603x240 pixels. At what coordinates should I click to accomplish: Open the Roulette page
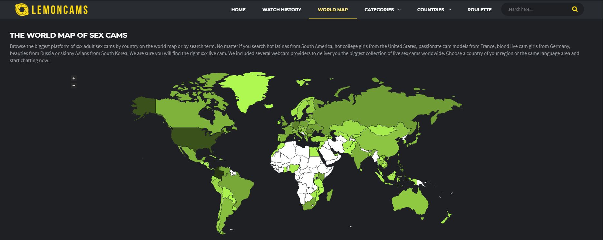(x=479, y=10)
